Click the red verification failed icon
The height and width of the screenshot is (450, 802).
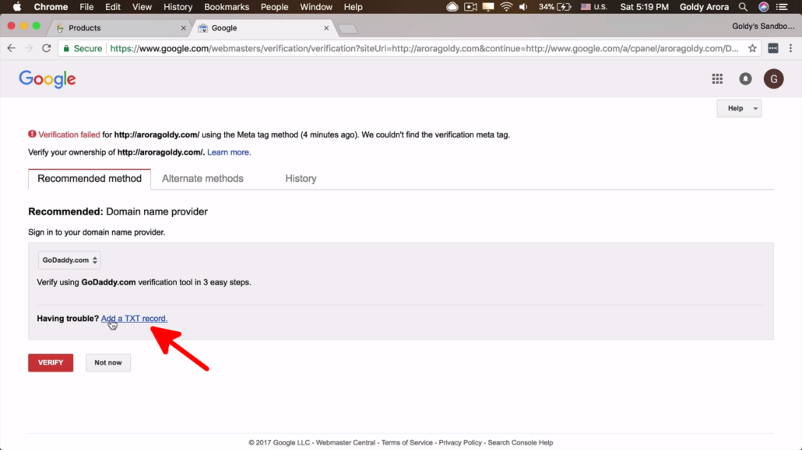point(32,134)
